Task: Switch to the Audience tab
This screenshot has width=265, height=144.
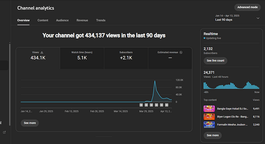Action: pos(62,20)
